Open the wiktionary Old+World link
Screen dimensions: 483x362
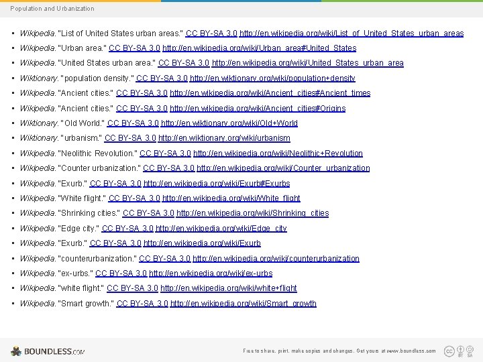(x=229, y=123)
